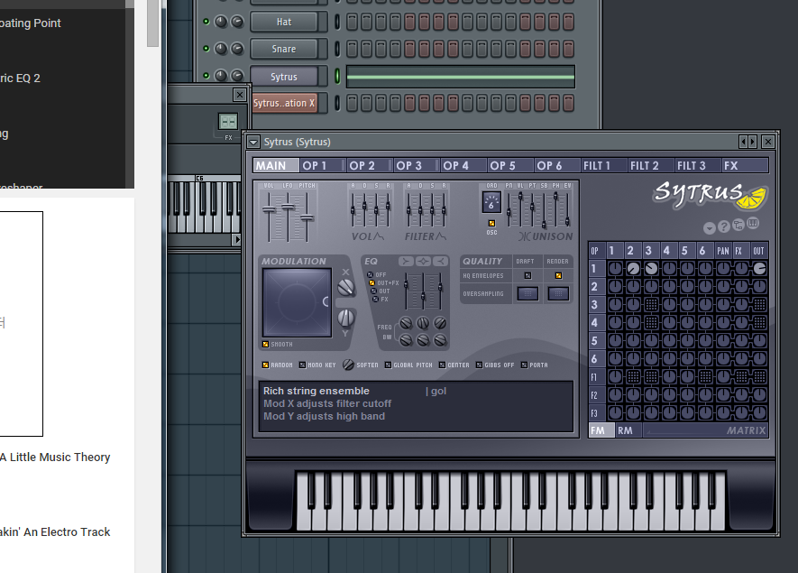Click the Sytrus channel button in step sequencer
Viewport: 798px width, 573px height.
coord(284,77)
